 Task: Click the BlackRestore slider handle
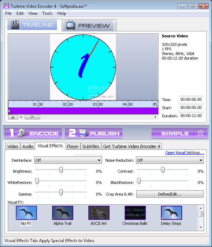[139, 181]
